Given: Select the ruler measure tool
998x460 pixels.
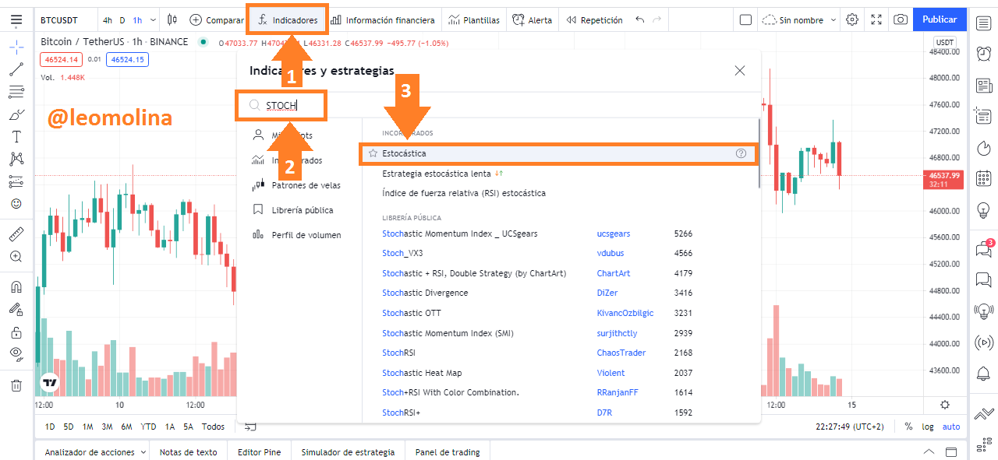Looking at the screenshot, I should pyautogui.click(x=16, y=234).
